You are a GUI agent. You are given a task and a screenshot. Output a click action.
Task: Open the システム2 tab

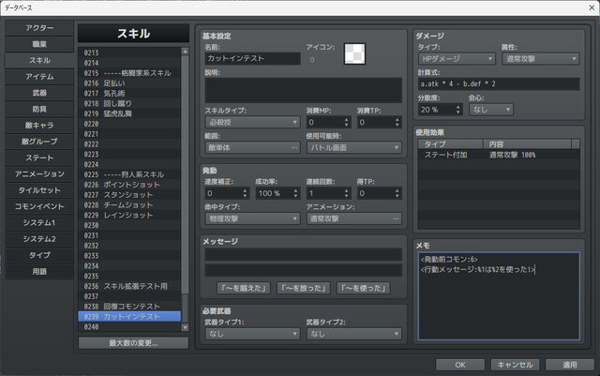point(39,238)
